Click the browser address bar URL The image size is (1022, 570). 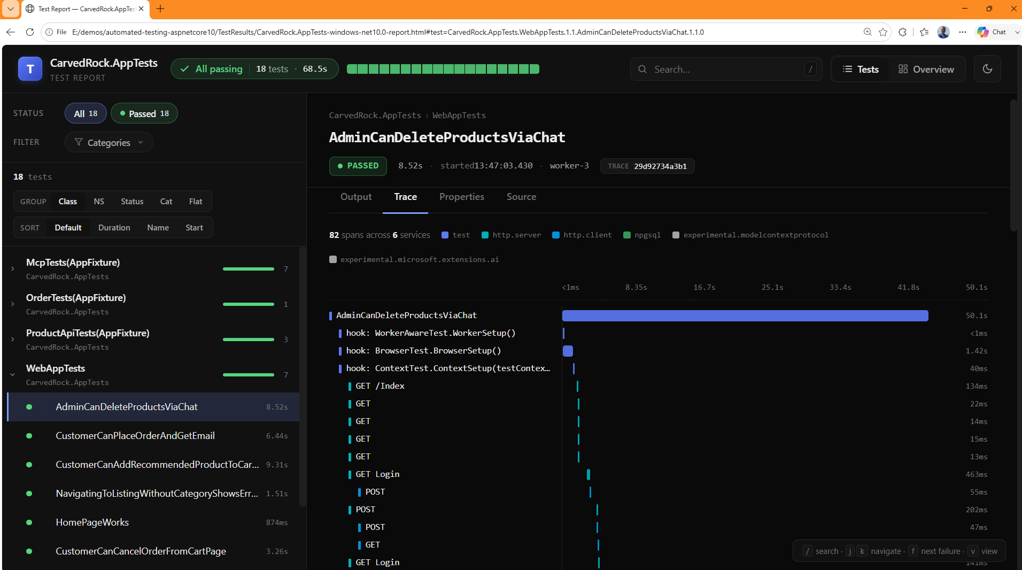[388, 32]
